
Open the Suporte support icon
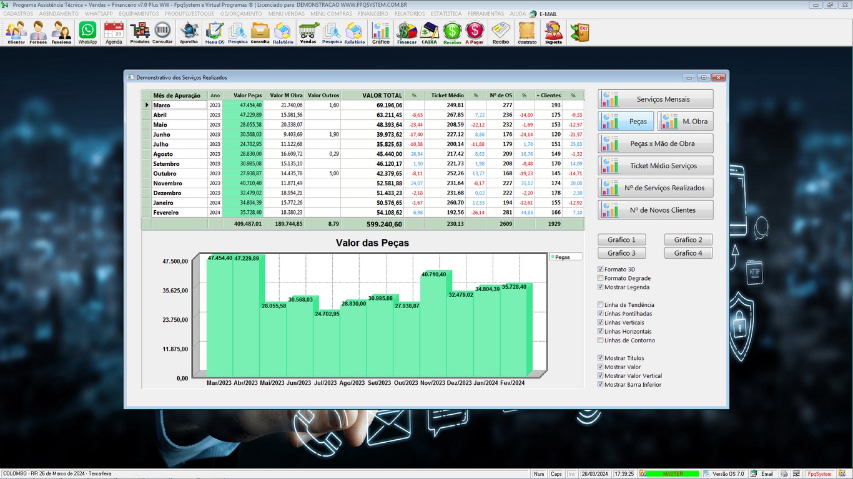pyautogui.click(x=553, y=32)
